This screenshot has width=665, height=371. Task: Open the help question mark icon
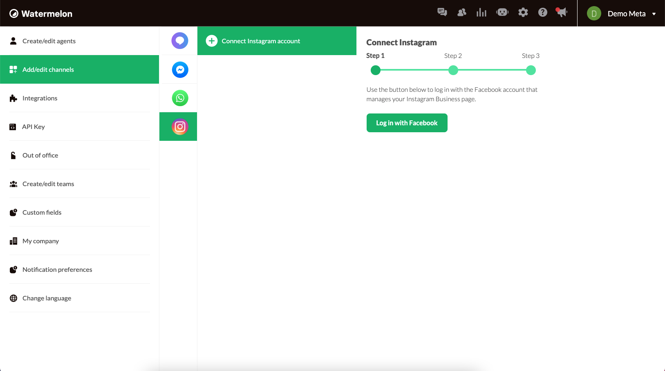pyautogui.click(x=543, y=12)
